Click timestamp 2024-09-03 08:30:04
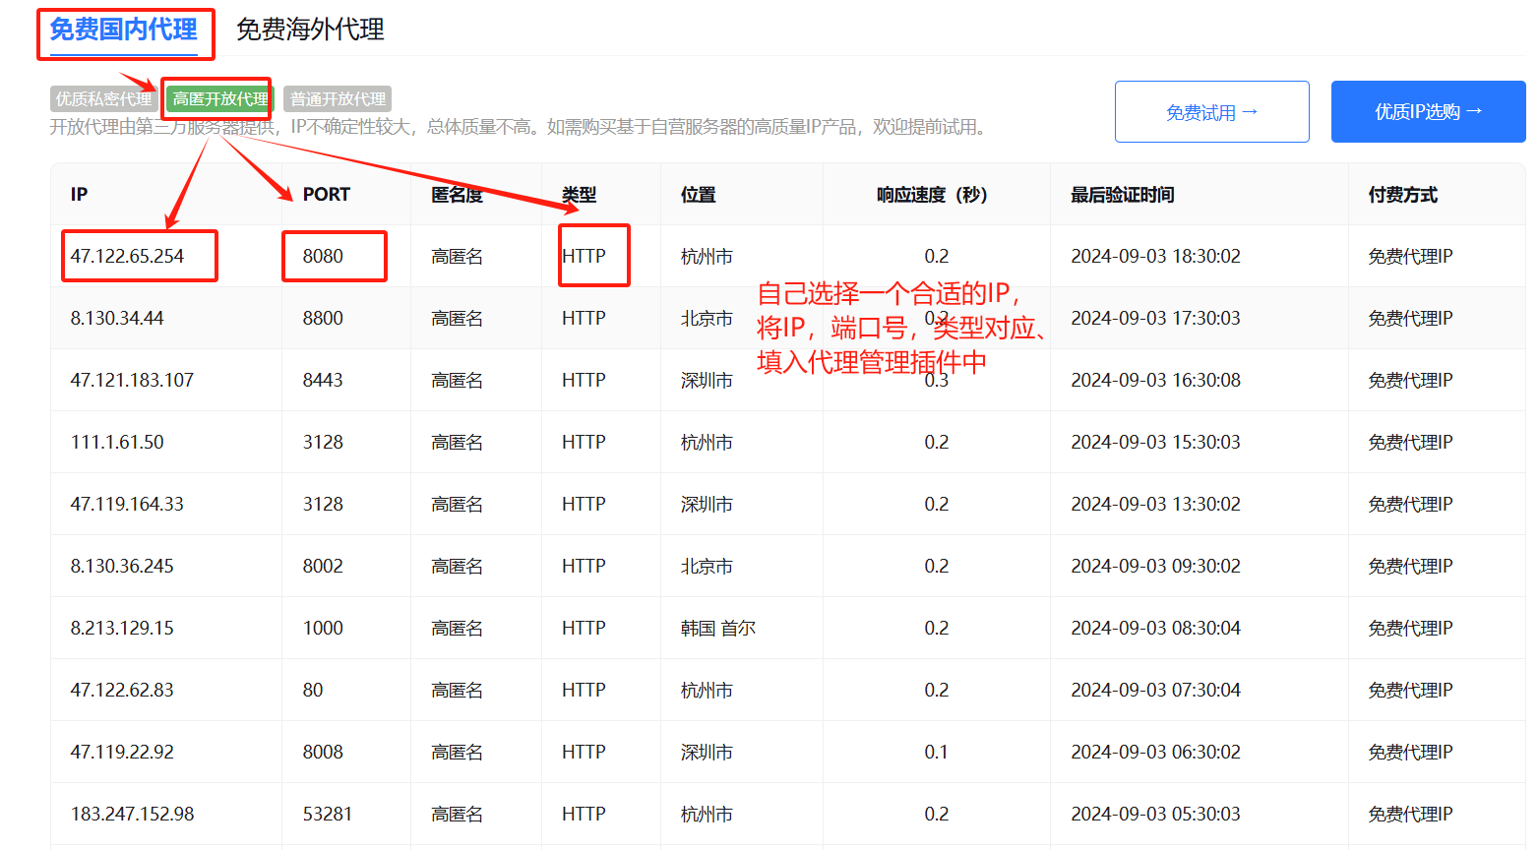Screen dimensions: 1539x850 (1155, 629)
